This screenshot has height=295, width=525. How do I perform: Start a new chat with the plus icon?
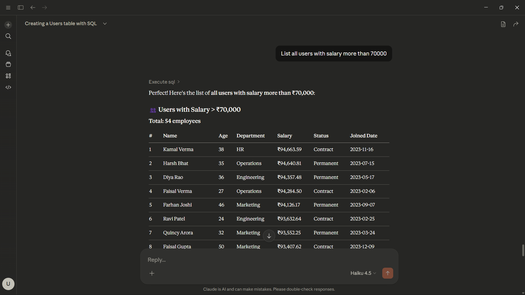pyautogui.click(x=8, y=25)
